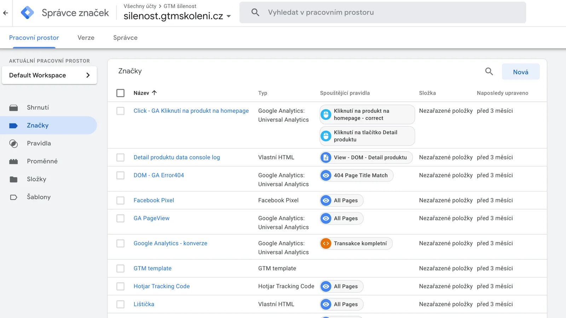Switch to the Verze tab
Screen dimensions: 566x318
[x=86, y=38]
